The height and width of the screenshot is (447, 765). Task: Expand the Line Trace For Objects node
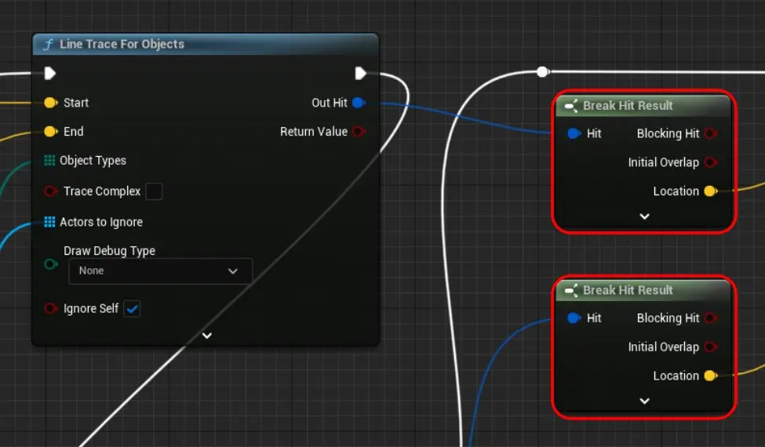tap(206, 336)
